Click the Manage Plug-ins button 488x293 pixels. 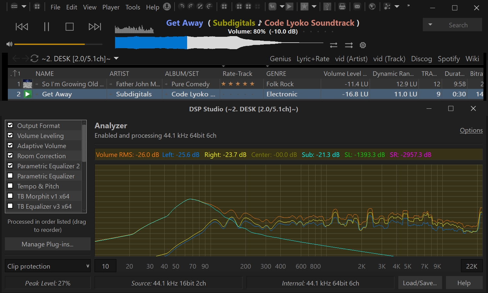tap(48, 244)
